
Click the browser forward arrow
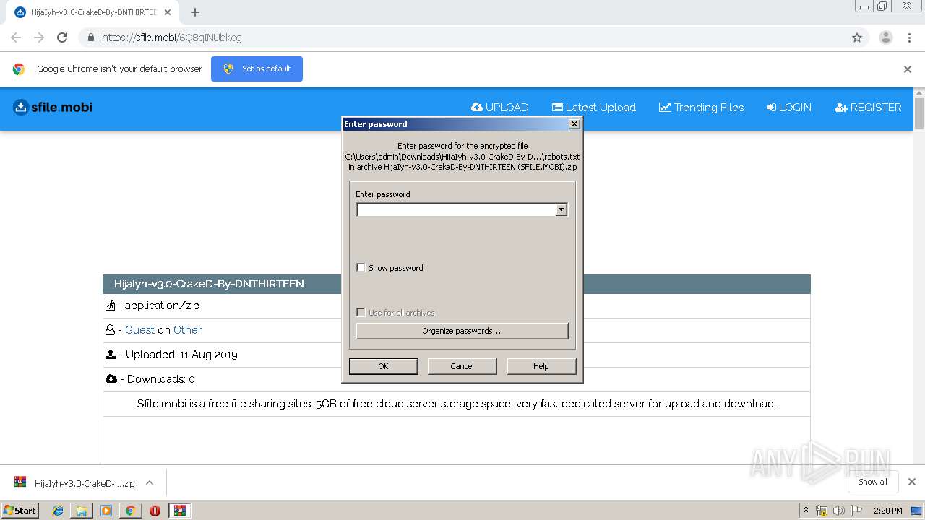pyautogui.click(x=39, y=38)
